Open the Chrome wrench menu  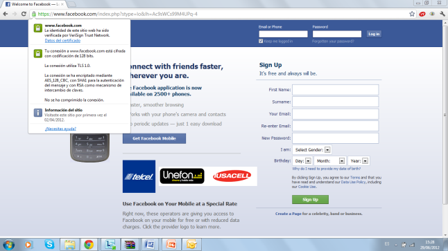tap(442, 14)
